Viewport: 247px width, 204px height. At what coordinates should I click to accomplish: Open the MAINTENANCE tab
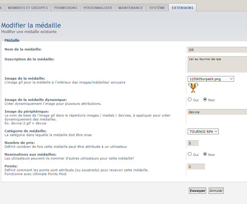coord(131,8)
